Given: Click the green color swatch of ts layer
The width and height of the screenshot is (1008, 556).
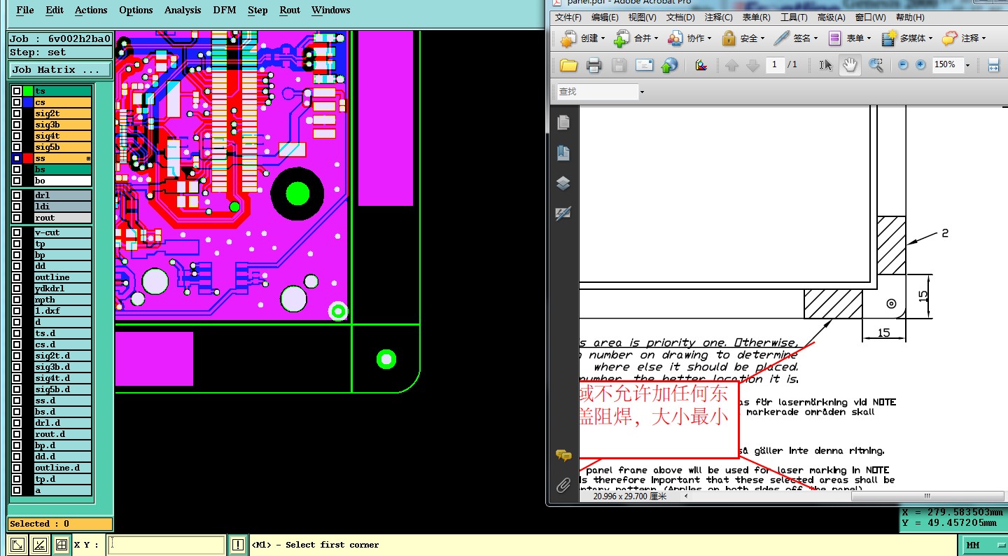Looking at the screenshot, I should pyautogui.click(x=28, y=91).
